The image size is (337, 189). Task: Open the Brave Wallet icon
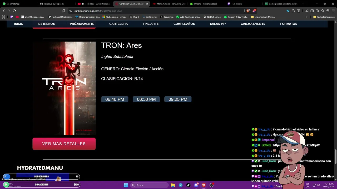tap(317, 11)
